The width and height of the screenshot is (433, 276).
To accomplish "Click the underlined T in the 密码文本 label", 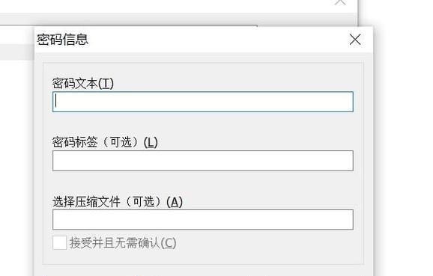I will click(106, 83).
